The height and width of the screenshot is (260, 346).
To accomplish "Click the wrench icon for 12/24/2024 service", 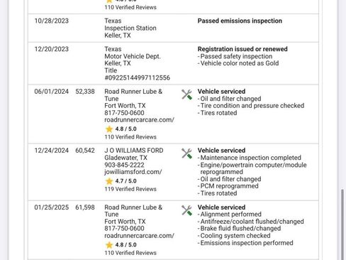I will click(x=186, y=153).
